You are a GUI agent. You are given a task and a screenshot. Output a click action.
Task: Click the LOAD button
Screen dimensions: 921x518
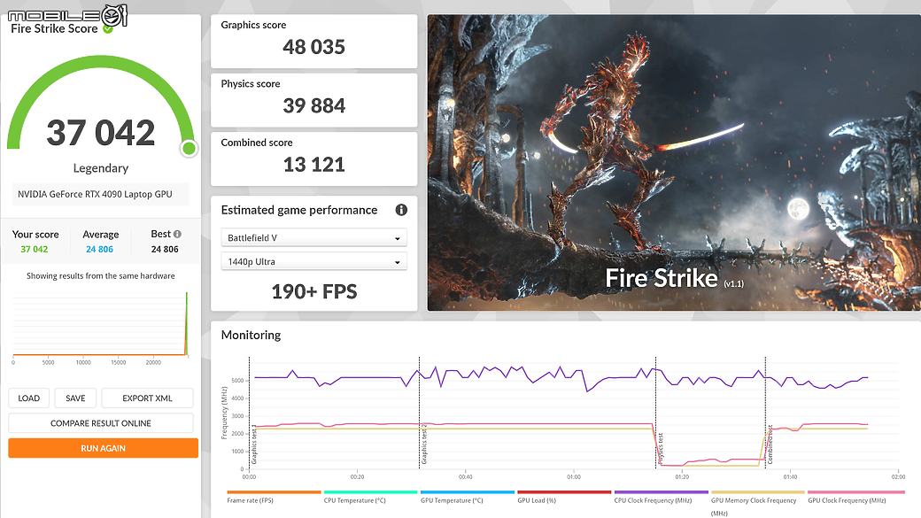click(x=28, y=398)
